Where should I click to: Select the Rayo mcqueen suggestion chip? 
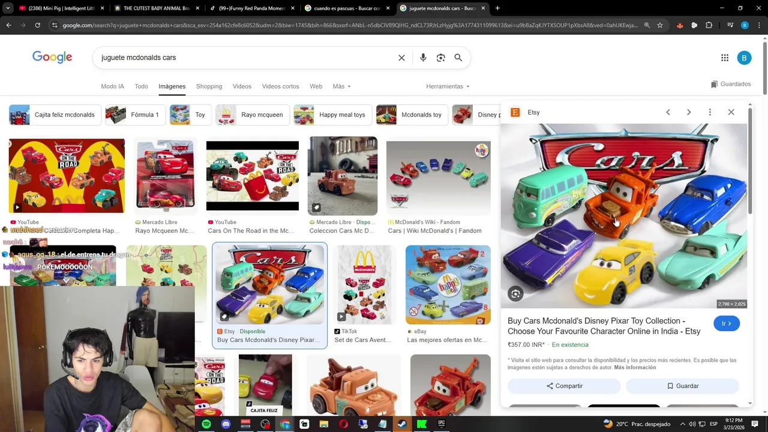[252, 115]
